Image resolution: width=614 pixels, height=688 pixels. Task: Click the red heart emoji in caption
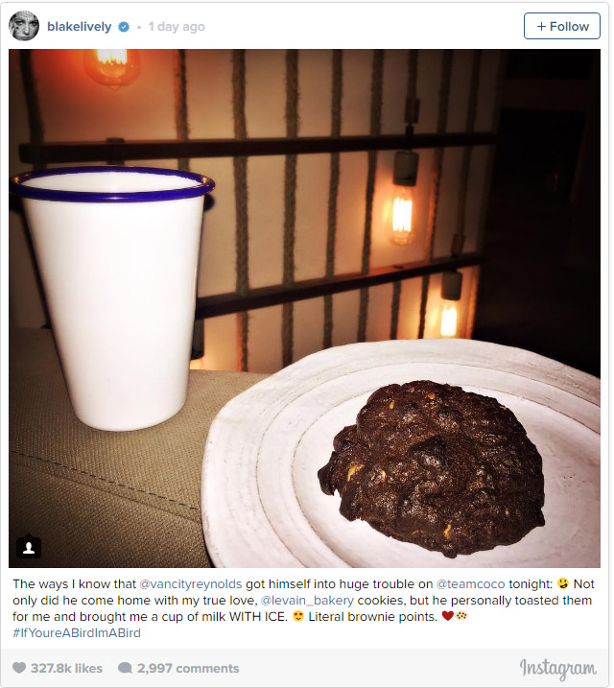point(447,616)
